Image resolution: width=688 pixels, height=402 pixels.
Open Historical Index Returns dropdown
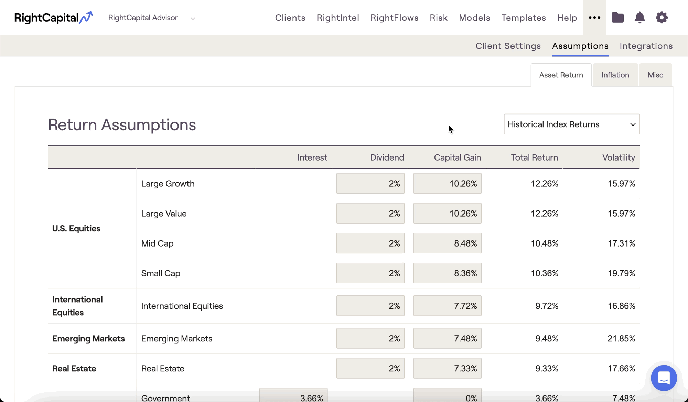[x=572, y=124]
